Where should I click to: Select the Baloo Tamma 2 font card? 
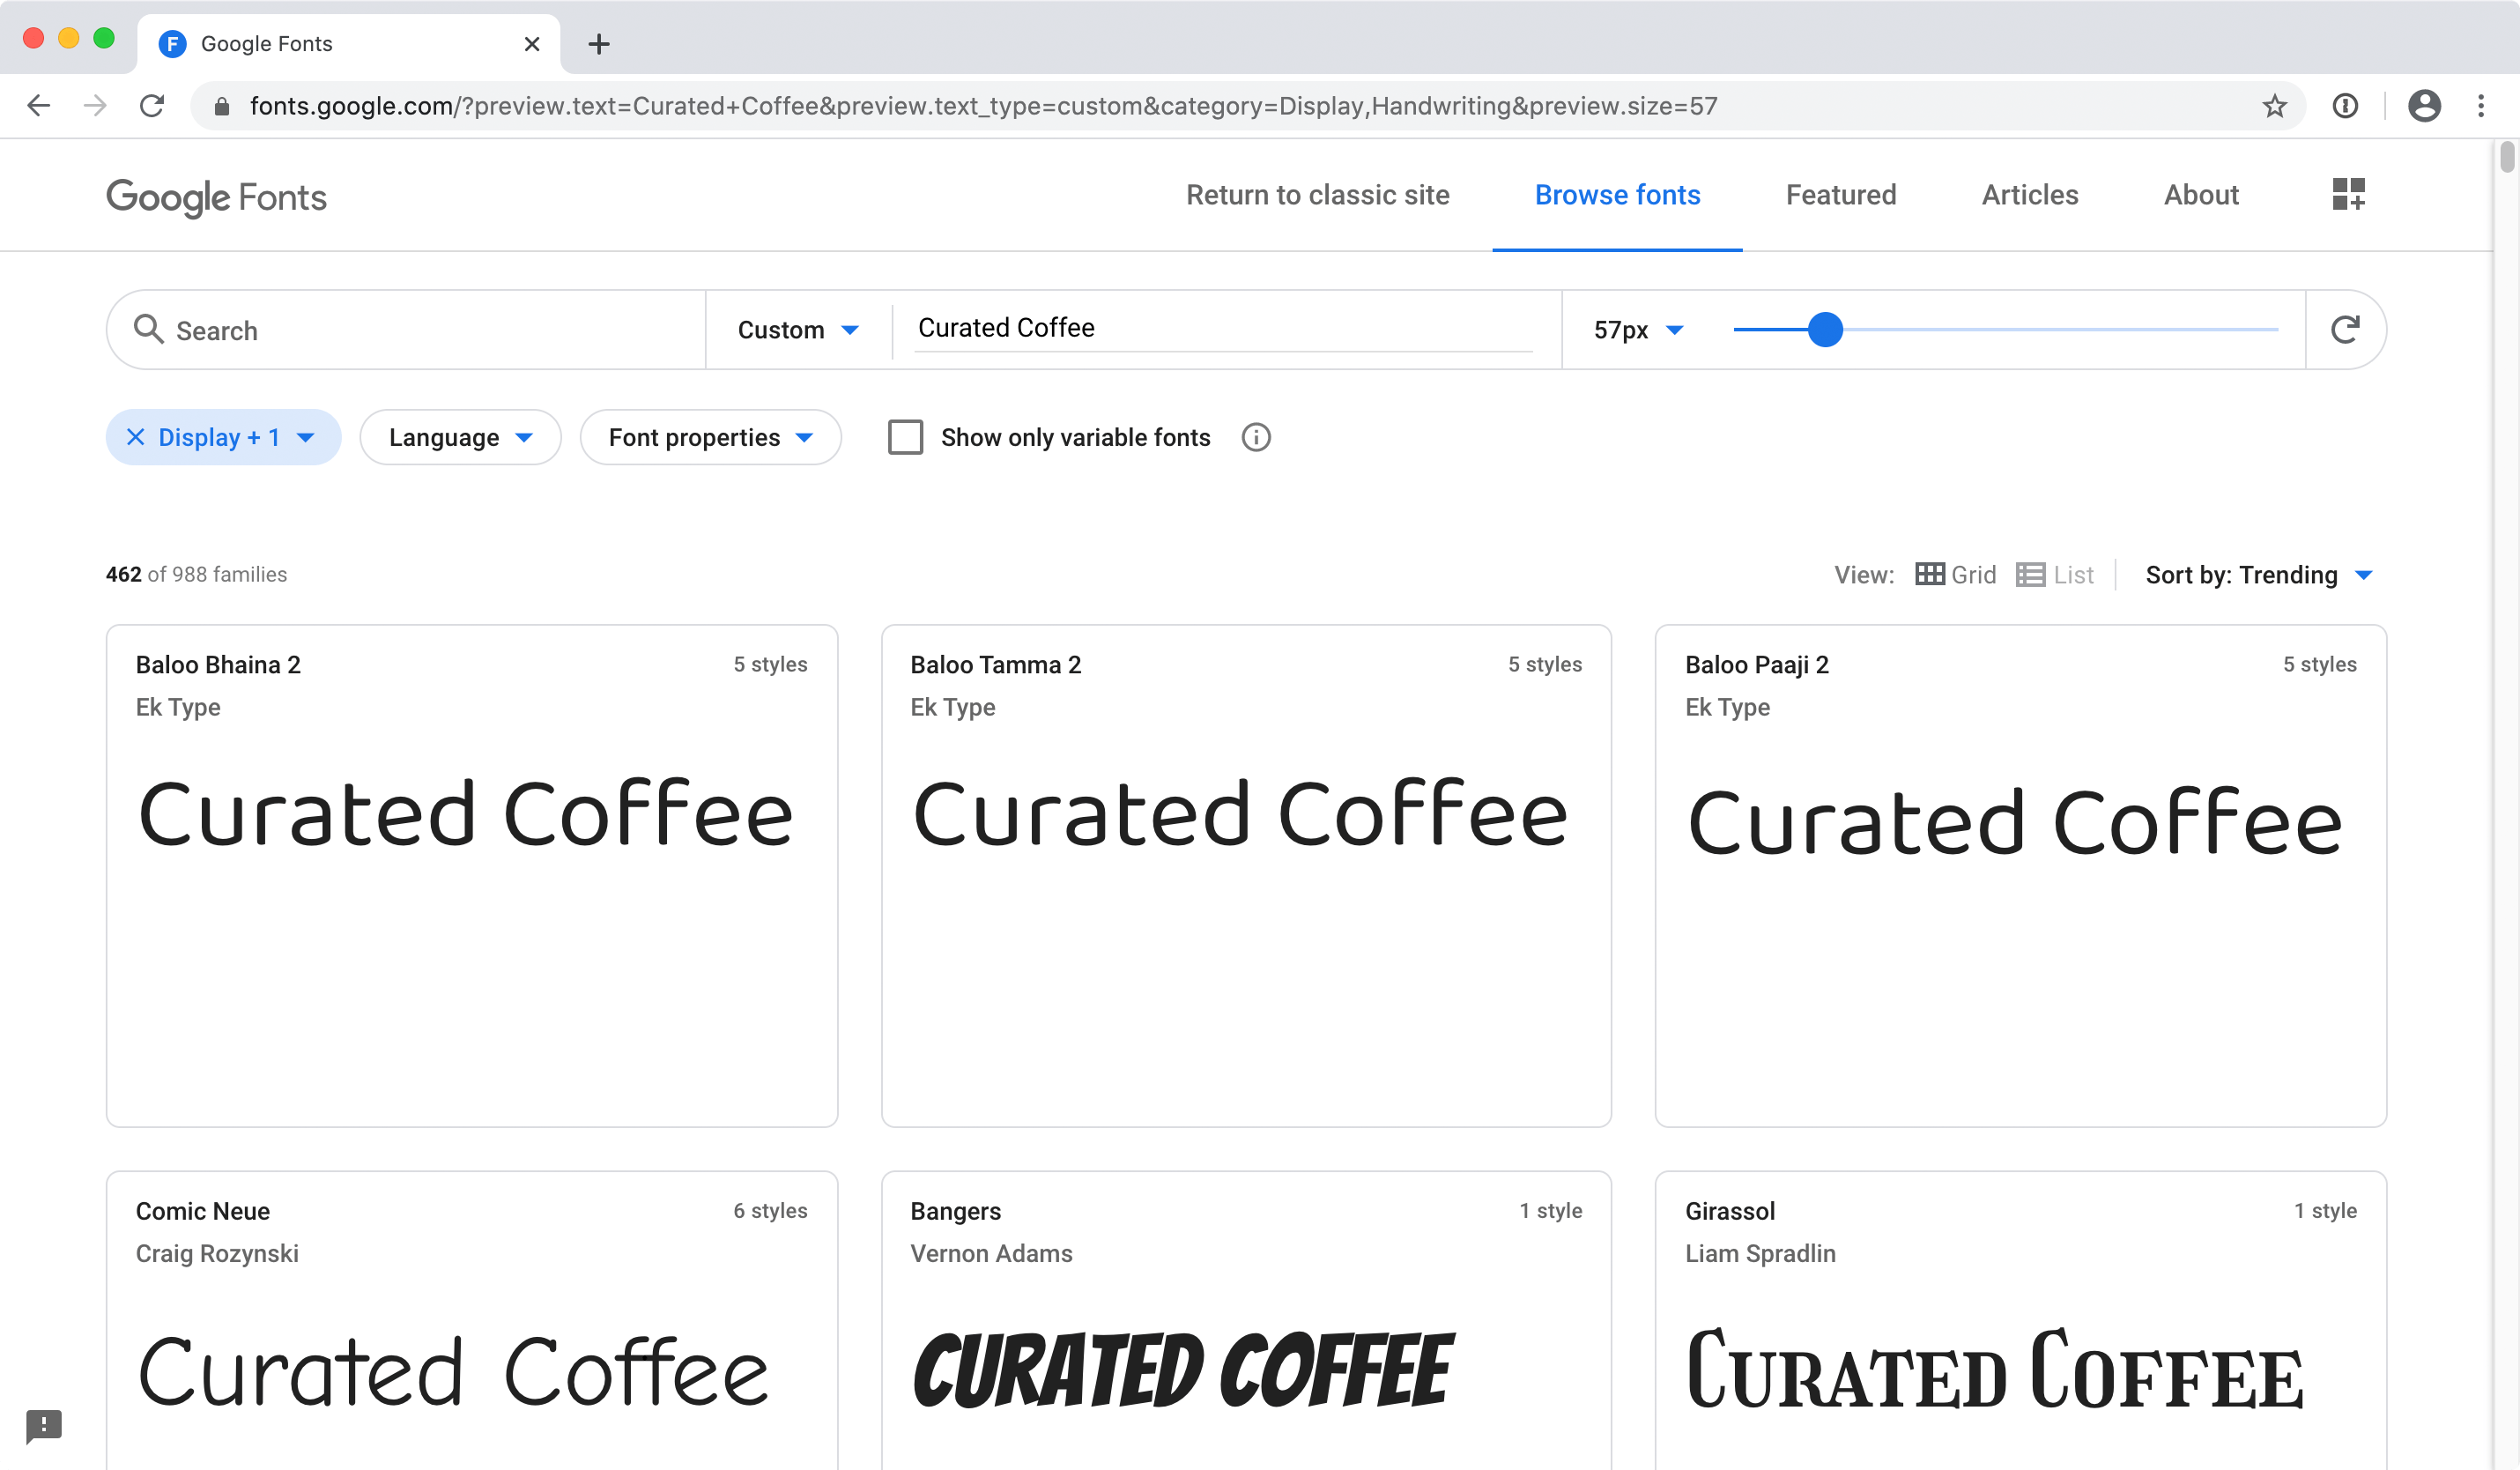point(1245,877)
